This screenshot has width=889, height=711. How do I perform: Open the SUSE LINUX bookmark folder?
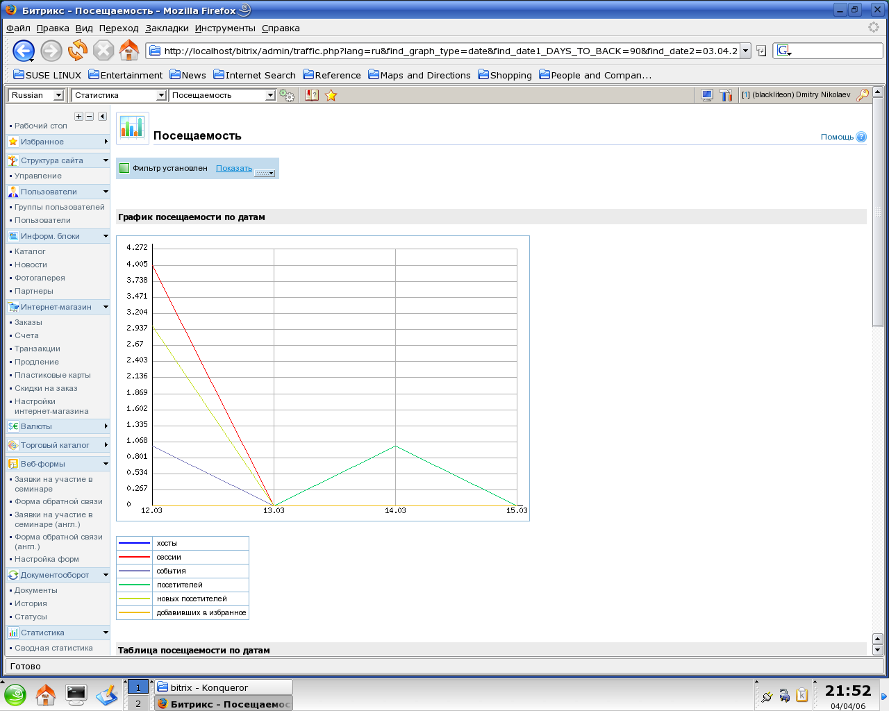pyautogui.click(x=47, y=75)
